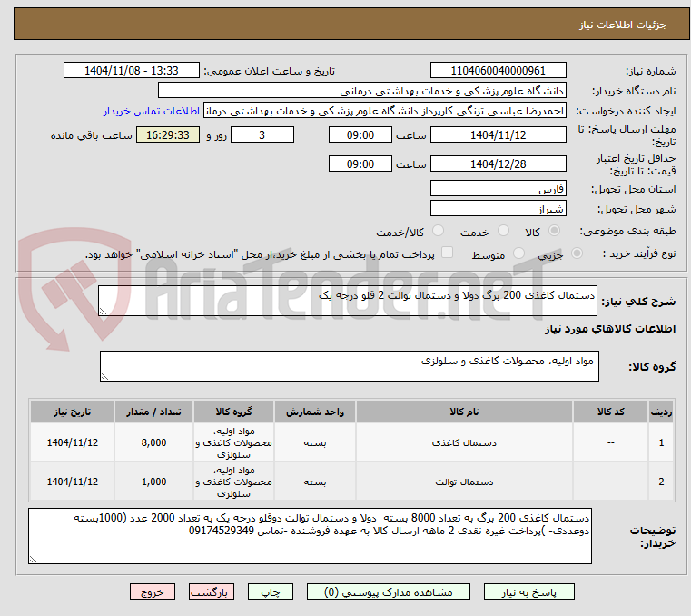Click the price validity date 1404/12/28 field
Screen dimensions: 691x616
pyautogui.click(x=498, y=164)
